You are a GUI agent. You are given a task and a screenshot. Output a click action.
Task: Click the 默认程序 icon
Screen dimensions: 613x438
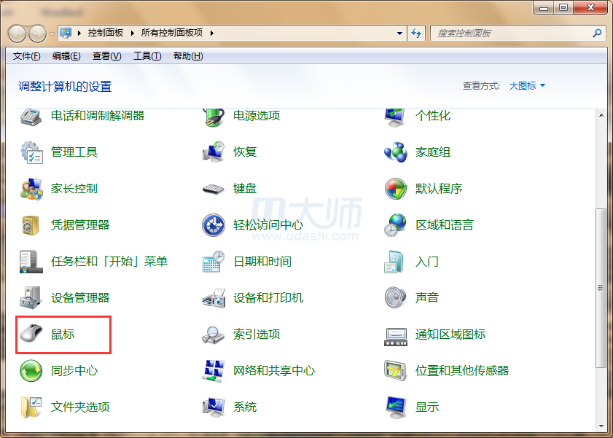point(395,189)
